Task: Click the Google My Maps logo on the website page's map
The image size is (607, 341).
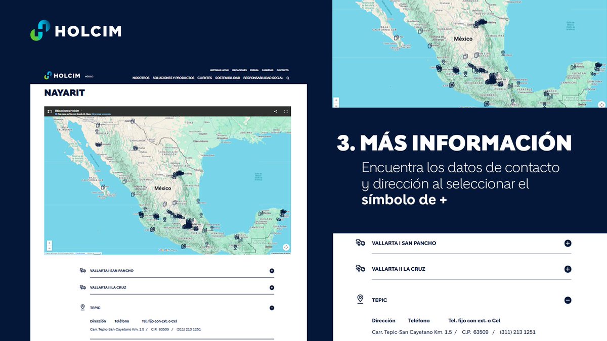Action: click(x=167, y=250)
